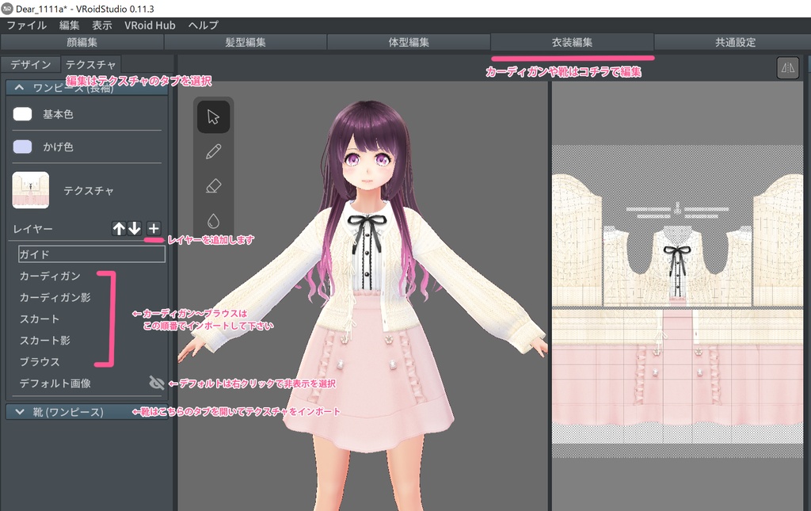811x511 pixels.
Task: Switch to the デザイン tab
Action: tap(30, 64)
